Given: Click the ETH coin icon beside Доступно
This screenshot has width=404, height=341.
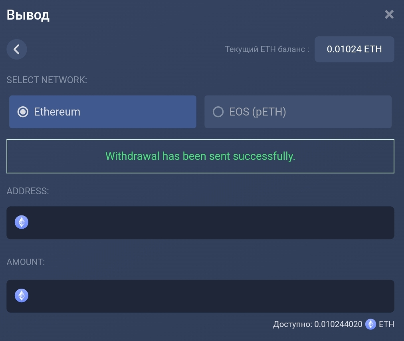Looking at the screenshot, I should point(370,324).
